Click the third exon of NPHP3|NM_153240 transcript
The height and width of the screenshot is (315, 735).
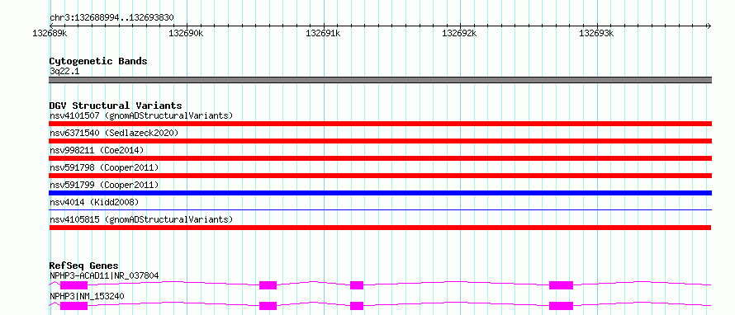click(x=357, y=306)
